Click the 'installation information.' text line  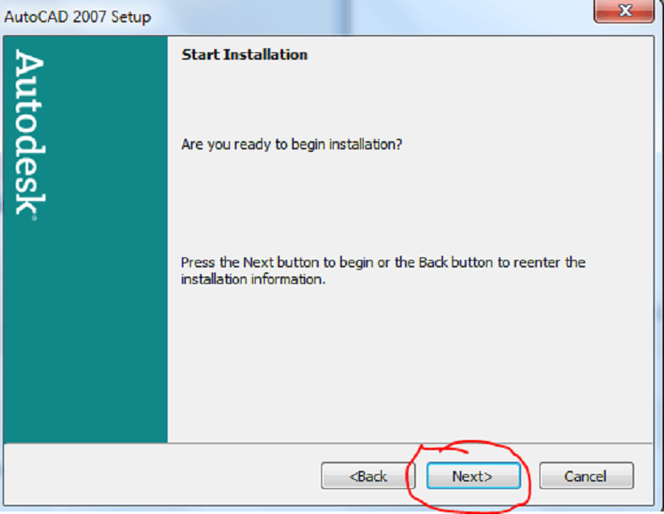252,279
